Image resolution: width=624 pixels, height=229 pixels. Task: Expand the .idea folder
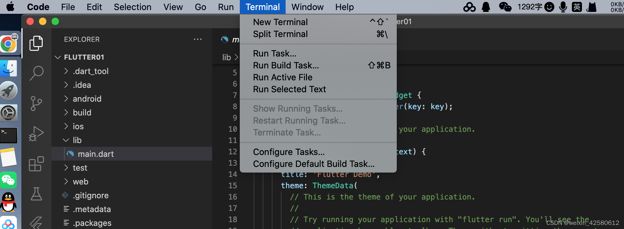66,85
